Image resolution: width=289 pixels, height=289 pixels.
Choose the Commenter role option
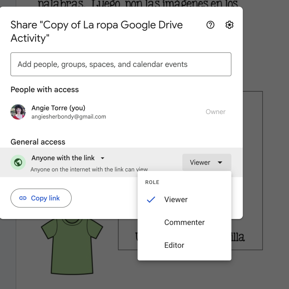click(x=185, y=222)
